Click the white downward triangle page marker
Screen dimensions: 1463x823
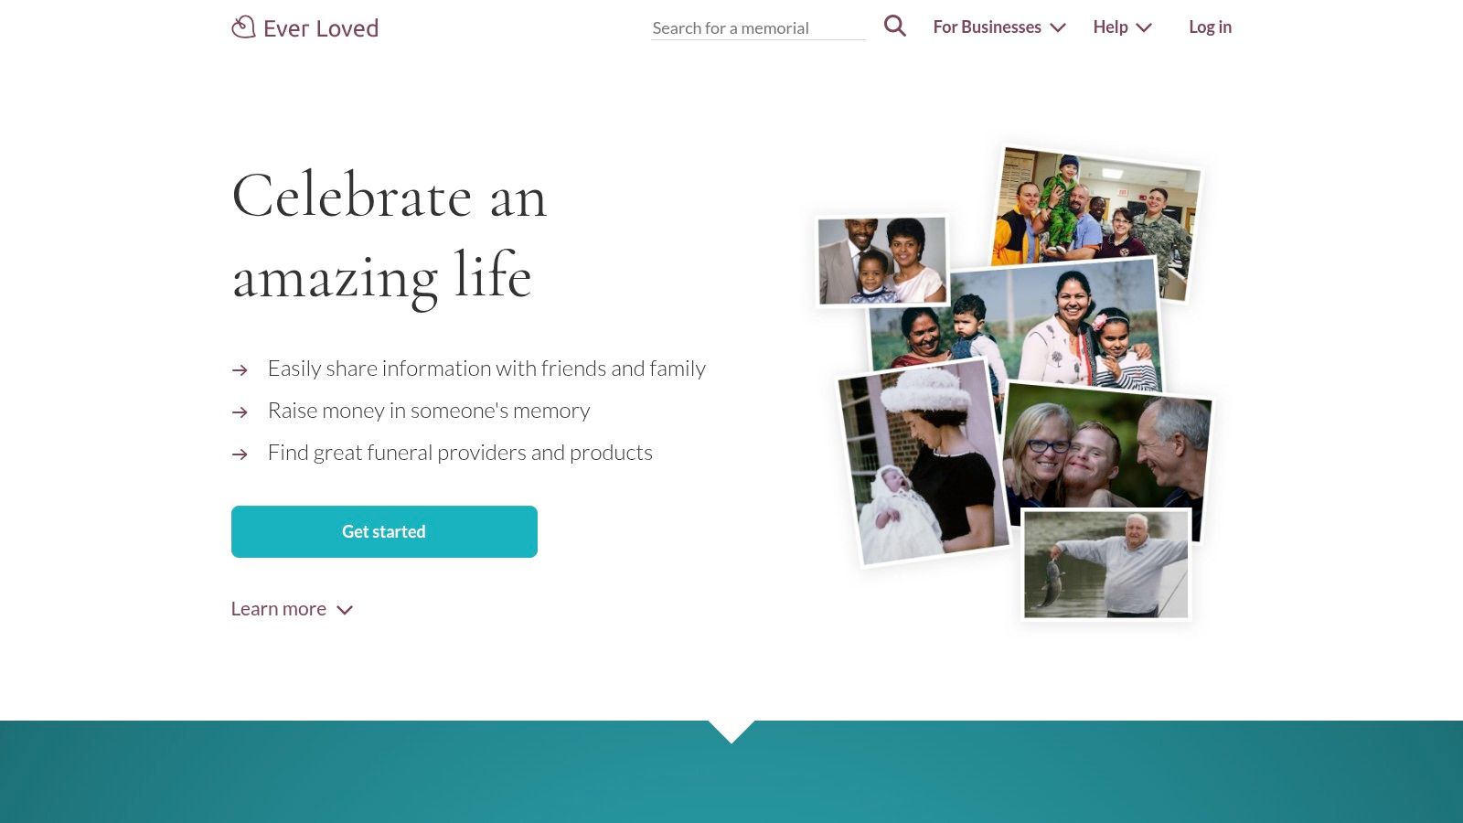[731, 731]
